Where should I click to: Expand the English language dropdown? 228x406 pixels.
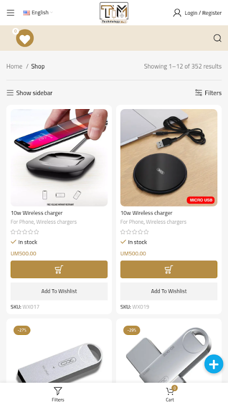click(37, 12)
